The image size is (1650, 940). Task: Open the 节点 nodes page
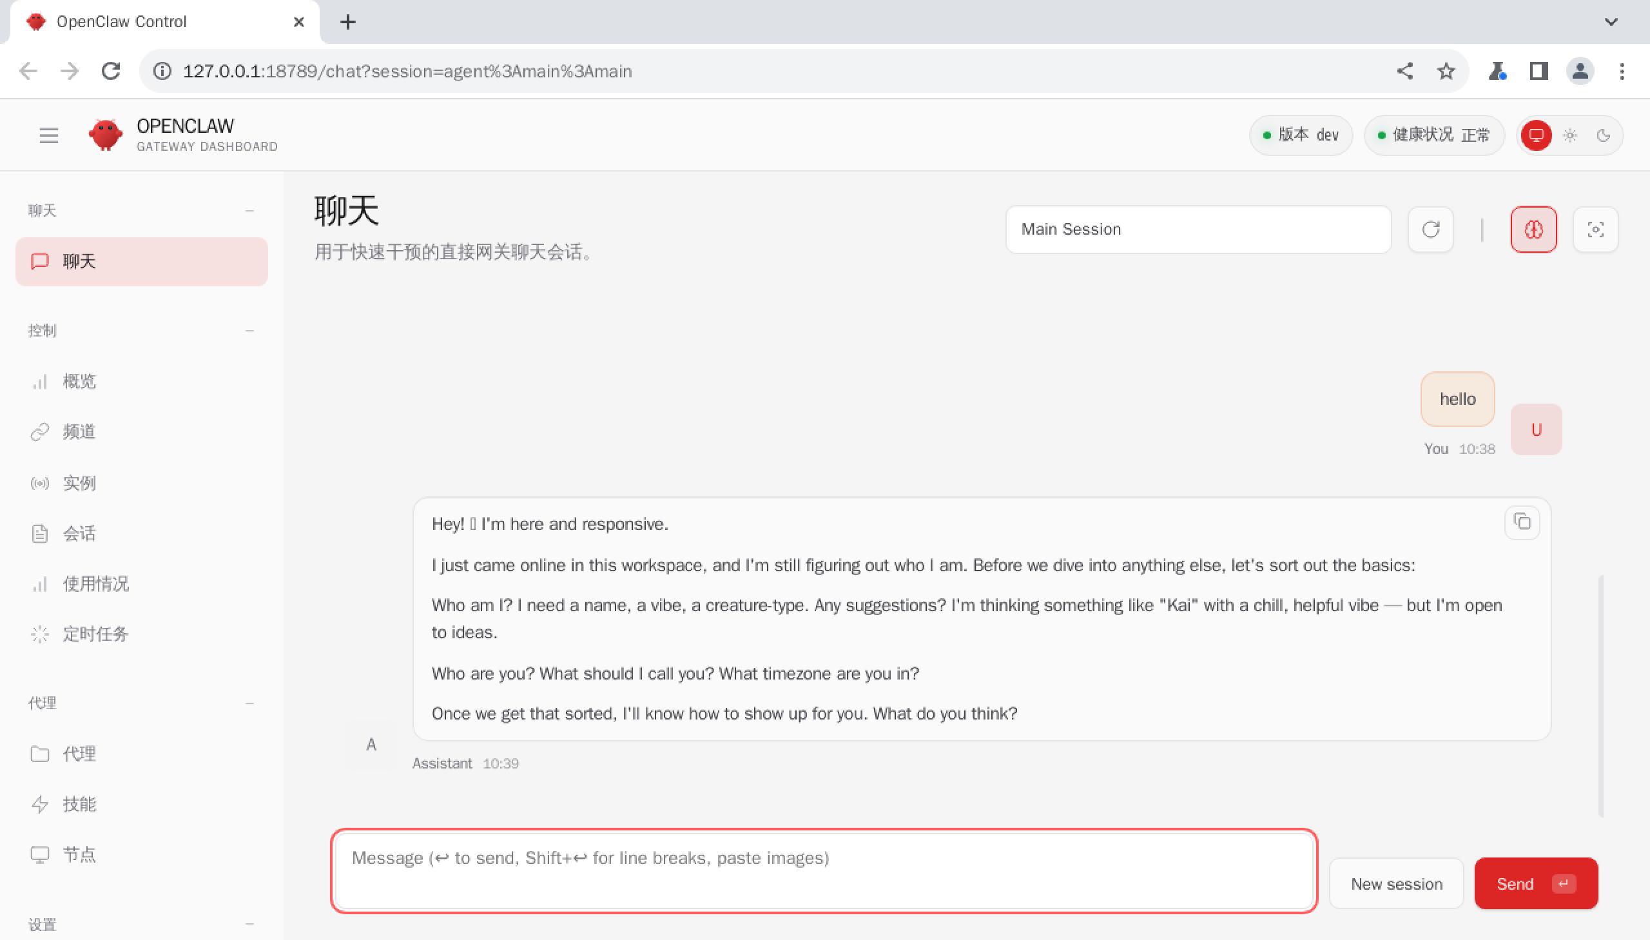tap(142, 854)
